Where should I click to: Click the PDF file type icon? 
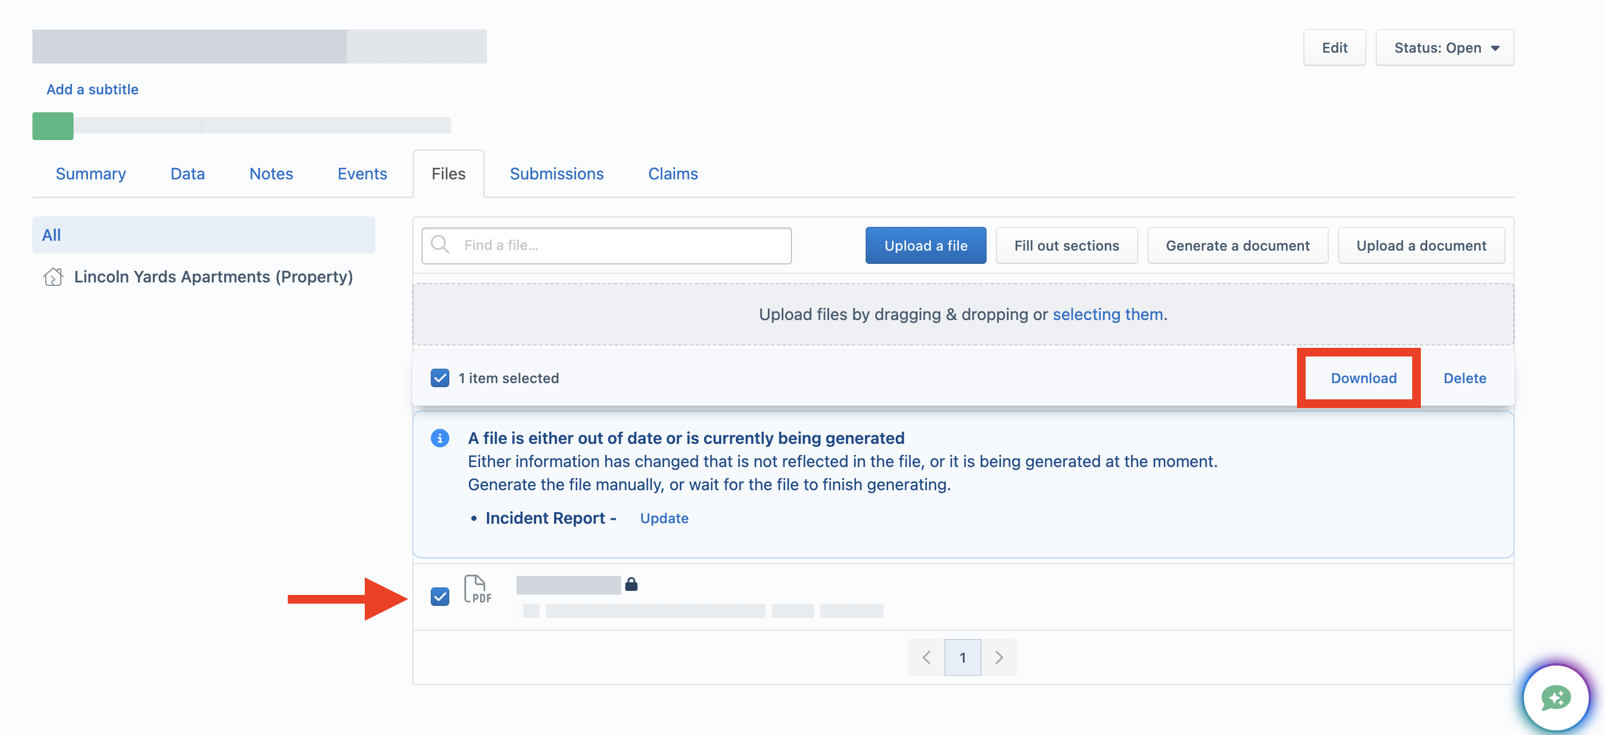point(477,589)
